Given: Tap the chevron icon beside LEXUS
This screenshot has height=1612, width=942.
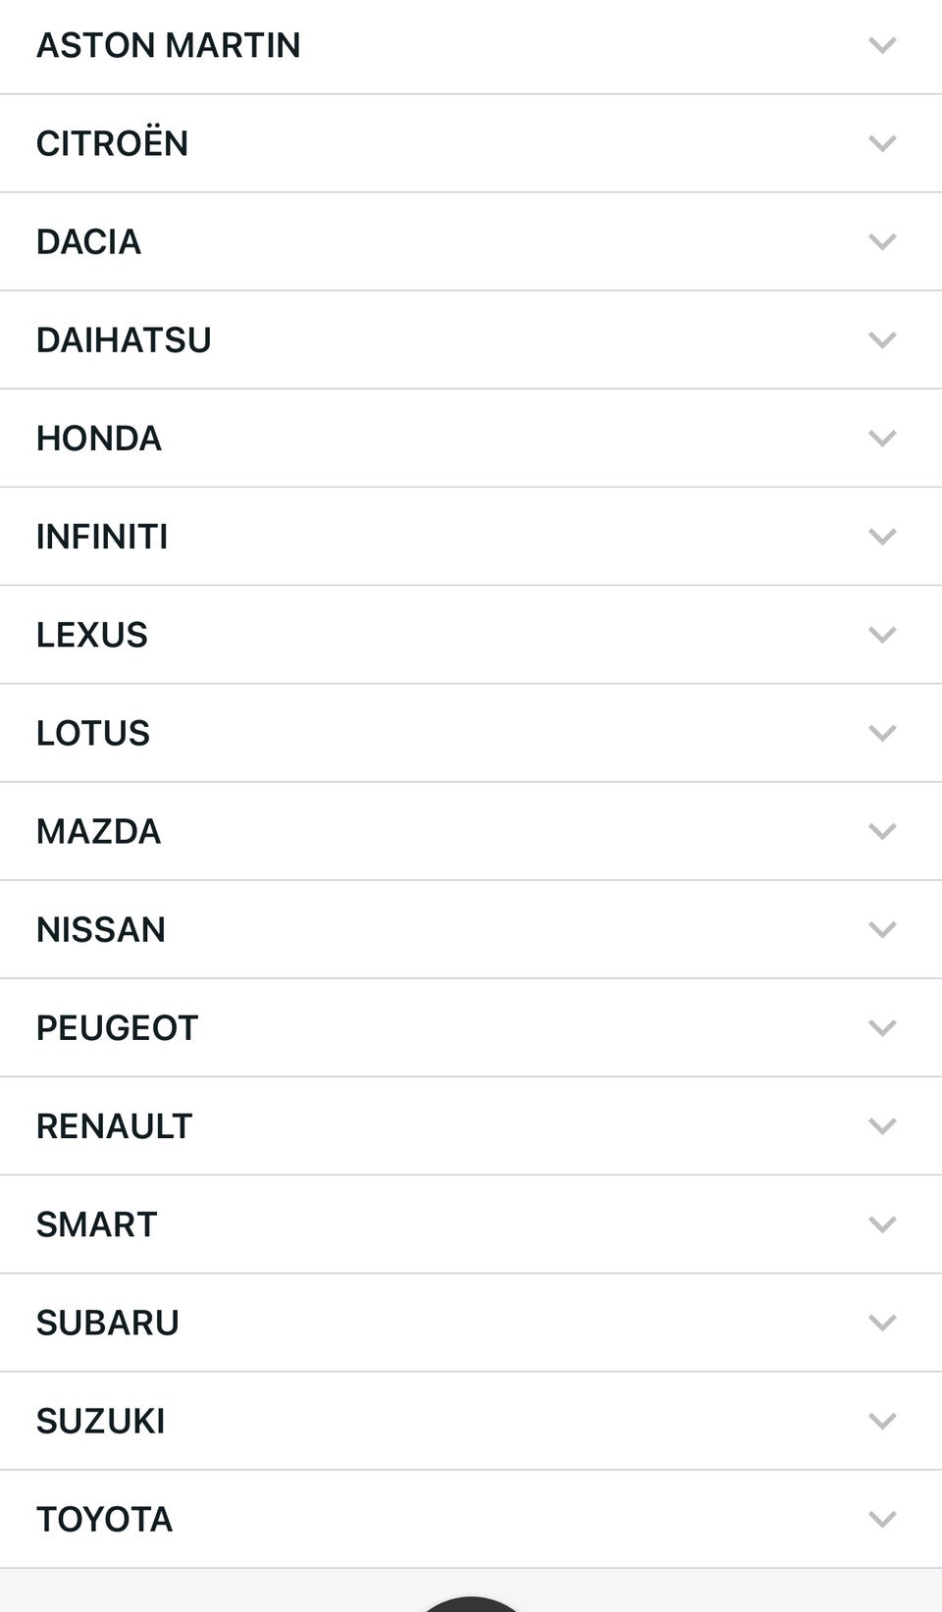Looking at the screenshot, I should pos(882,635).
